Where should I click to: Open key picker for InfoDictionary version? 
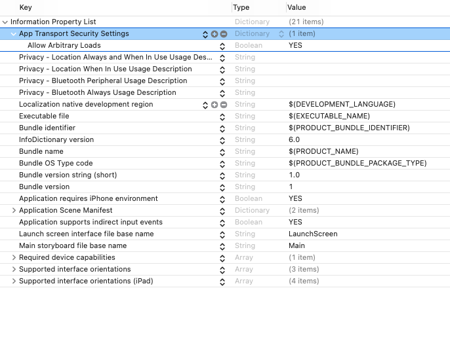tap(222, 140)
